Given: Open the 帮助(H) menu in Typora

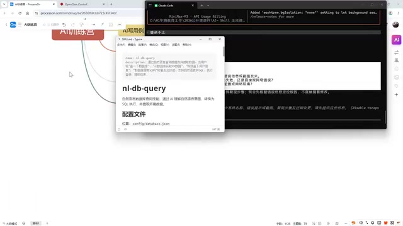Looking at the screenshot, I should click(x=187, y=45).
